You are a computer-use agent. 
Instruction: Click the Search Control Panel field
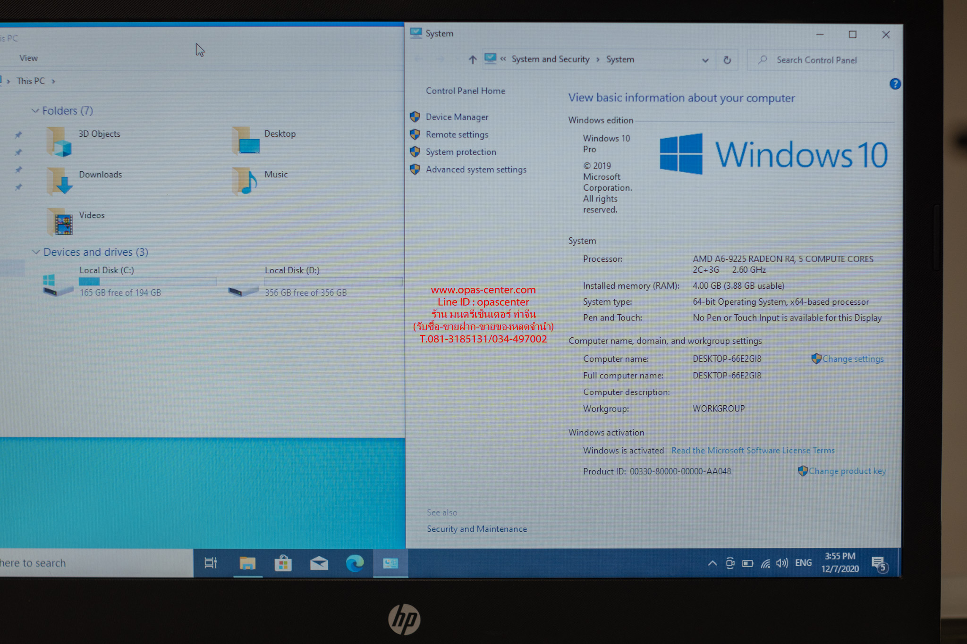click(821, 60)
